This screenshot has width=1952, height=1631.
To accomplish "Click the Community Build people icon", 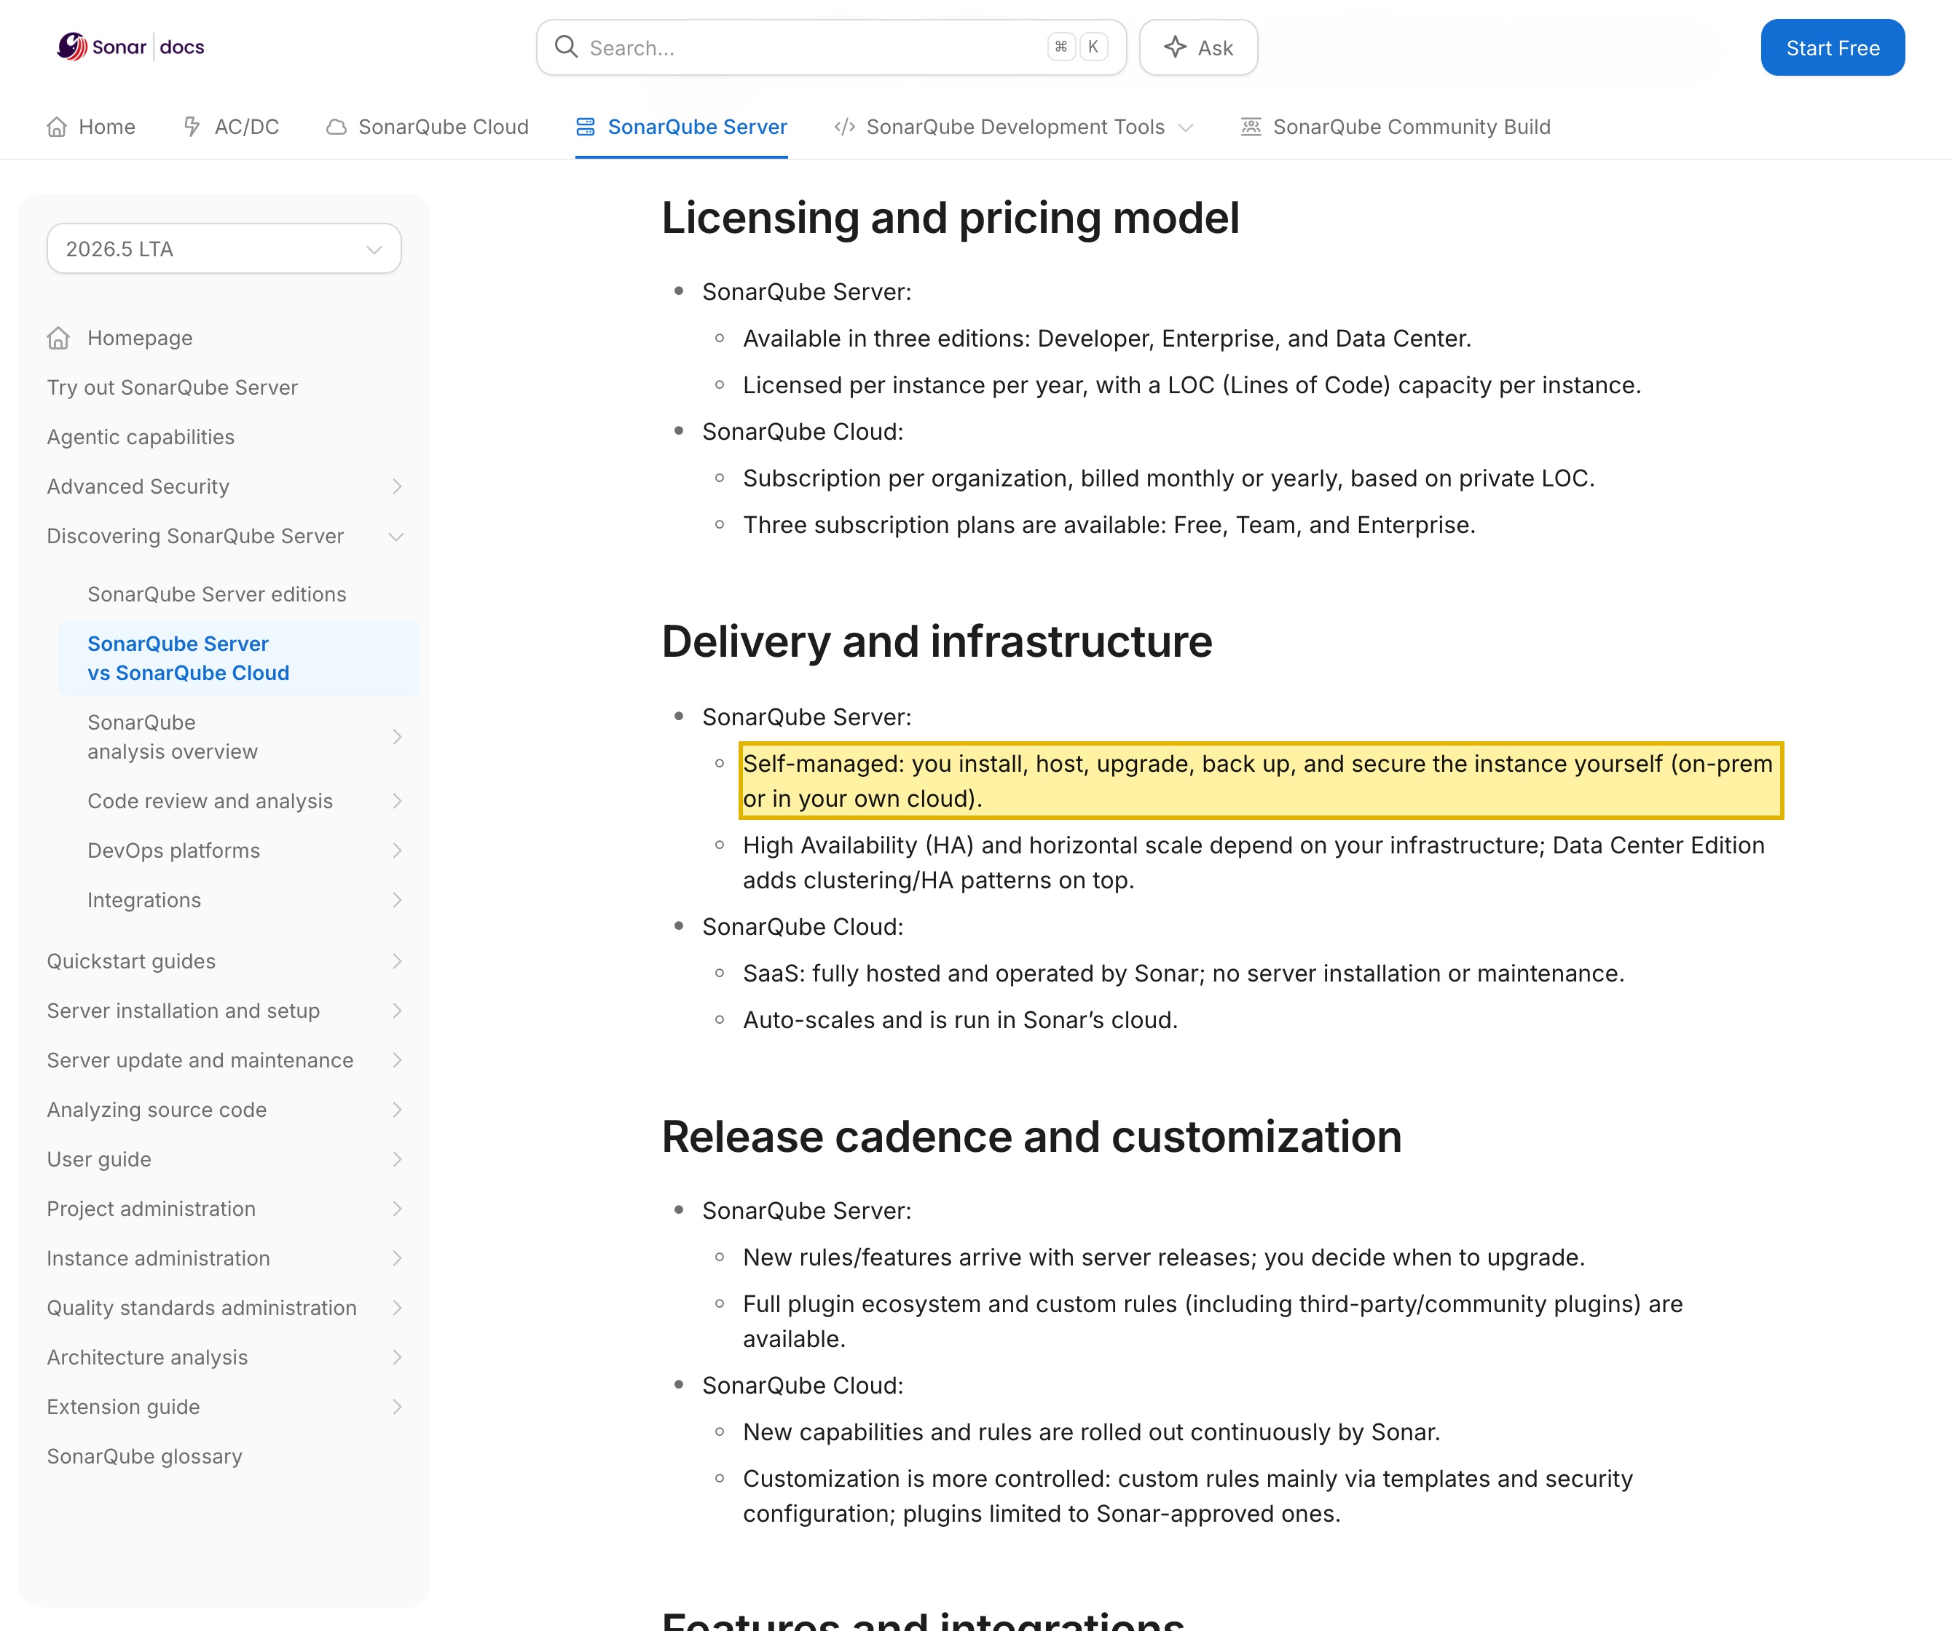I will (1251, 127).
